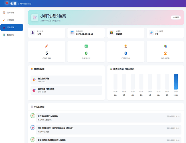Click the 2个 personalized course value
Screen dimensions: 186x143
click(x=157, y=34)
